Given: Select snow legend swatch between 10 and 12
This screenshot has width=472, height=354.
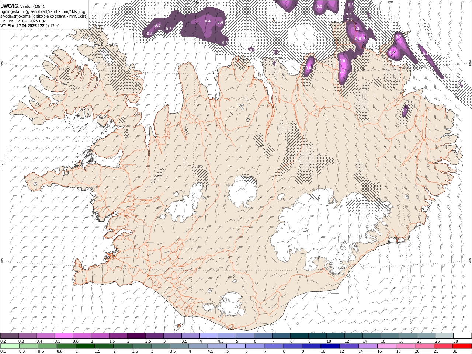Looking at the screenshot, I should pos(336,336).
